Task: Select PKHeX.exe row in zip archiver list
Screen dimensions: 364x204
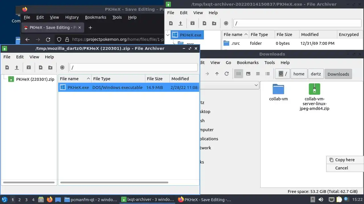Action: click(x=129, y=87)
